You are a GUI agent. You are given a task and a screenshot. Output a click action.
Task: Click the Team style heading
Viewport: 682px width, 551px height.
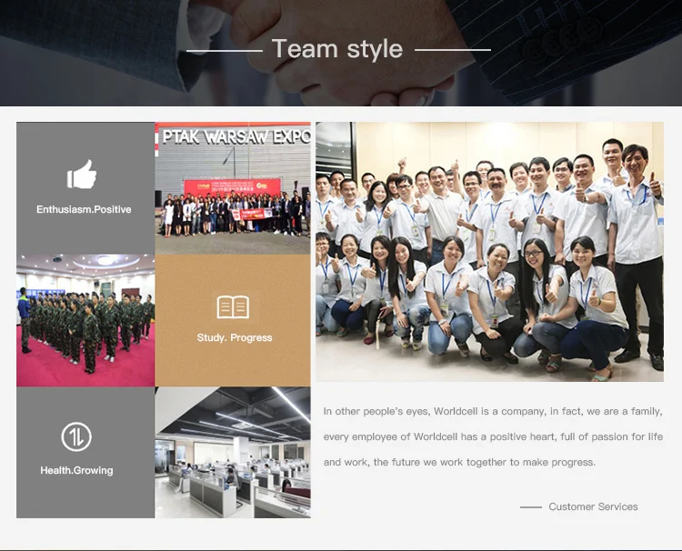(x=337, y=49)
